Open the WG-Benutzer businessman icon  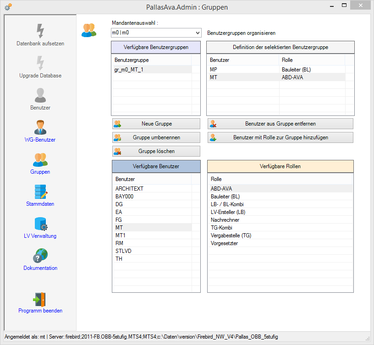coord(40,127)
